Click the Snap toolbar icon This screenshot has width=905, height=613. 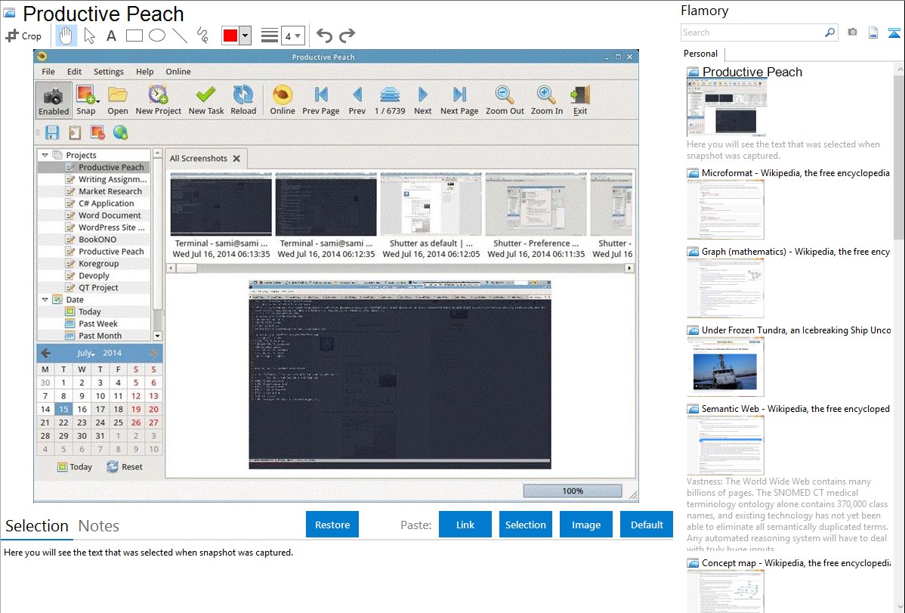click(86, 100)
